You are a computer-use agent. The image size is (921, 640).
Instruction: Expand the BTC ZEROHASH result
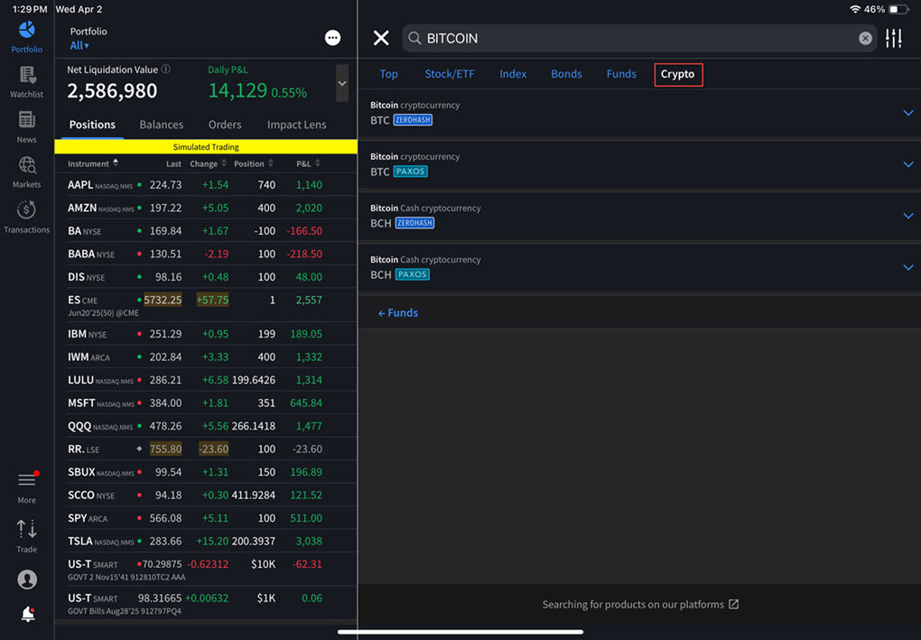tap(908, 113)
